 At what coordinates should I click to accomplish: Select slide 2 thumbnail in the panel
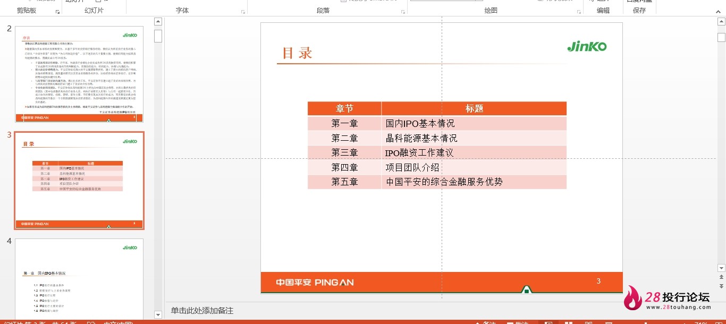tap(79, 74)
